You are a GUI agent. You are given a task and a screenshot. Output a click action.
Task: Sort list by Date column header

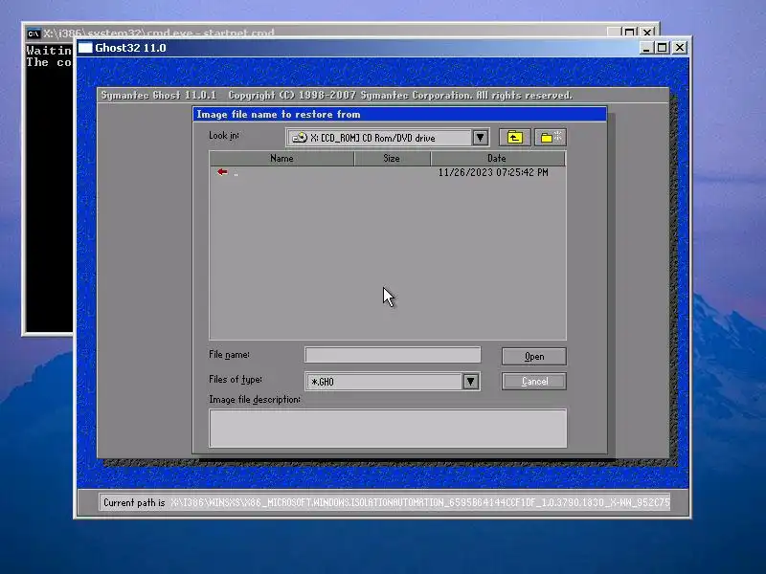pos(497,158)
